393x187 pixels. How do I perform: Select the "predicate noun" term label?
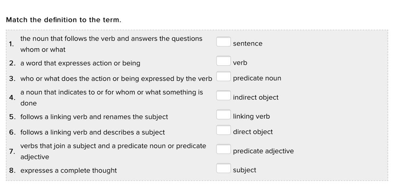[x=257, y=78]
